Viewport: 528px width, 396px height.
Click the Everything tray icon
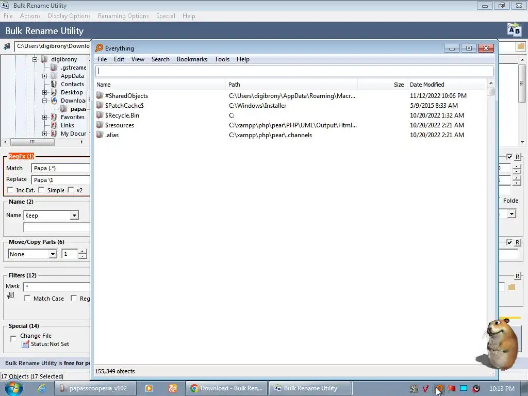pyautogui.click(x=439, y=388)
